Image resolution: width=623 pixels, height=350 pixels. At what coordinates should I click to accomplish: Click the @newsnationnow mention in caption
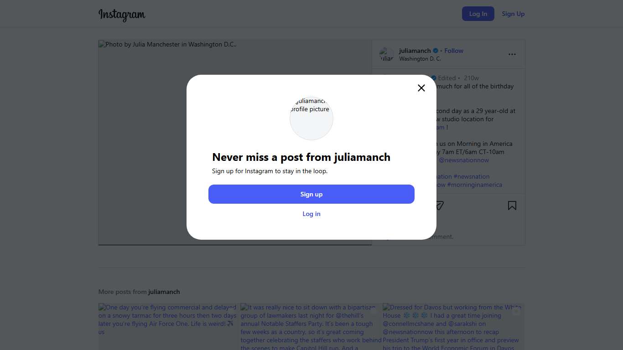point(464,160)
